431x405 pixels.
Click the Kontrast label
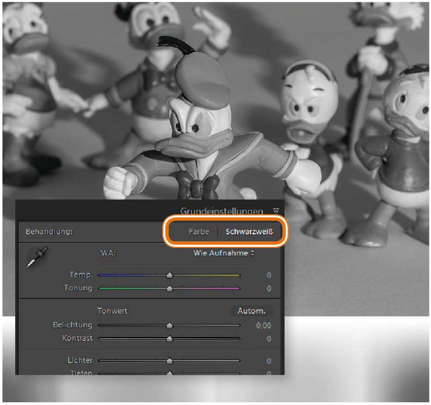tap(77, 338)
